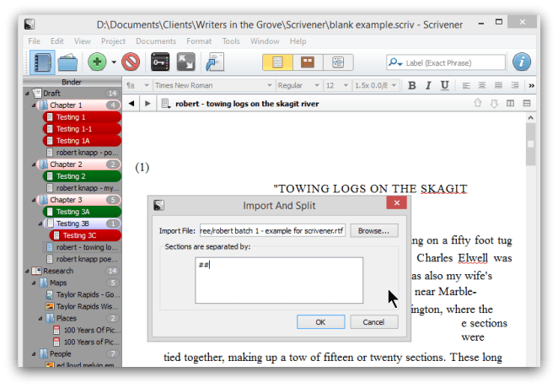Viewport: 558px width, 388px height.
Task: Switch to Corkboard view mode
Action: [308, 62]
